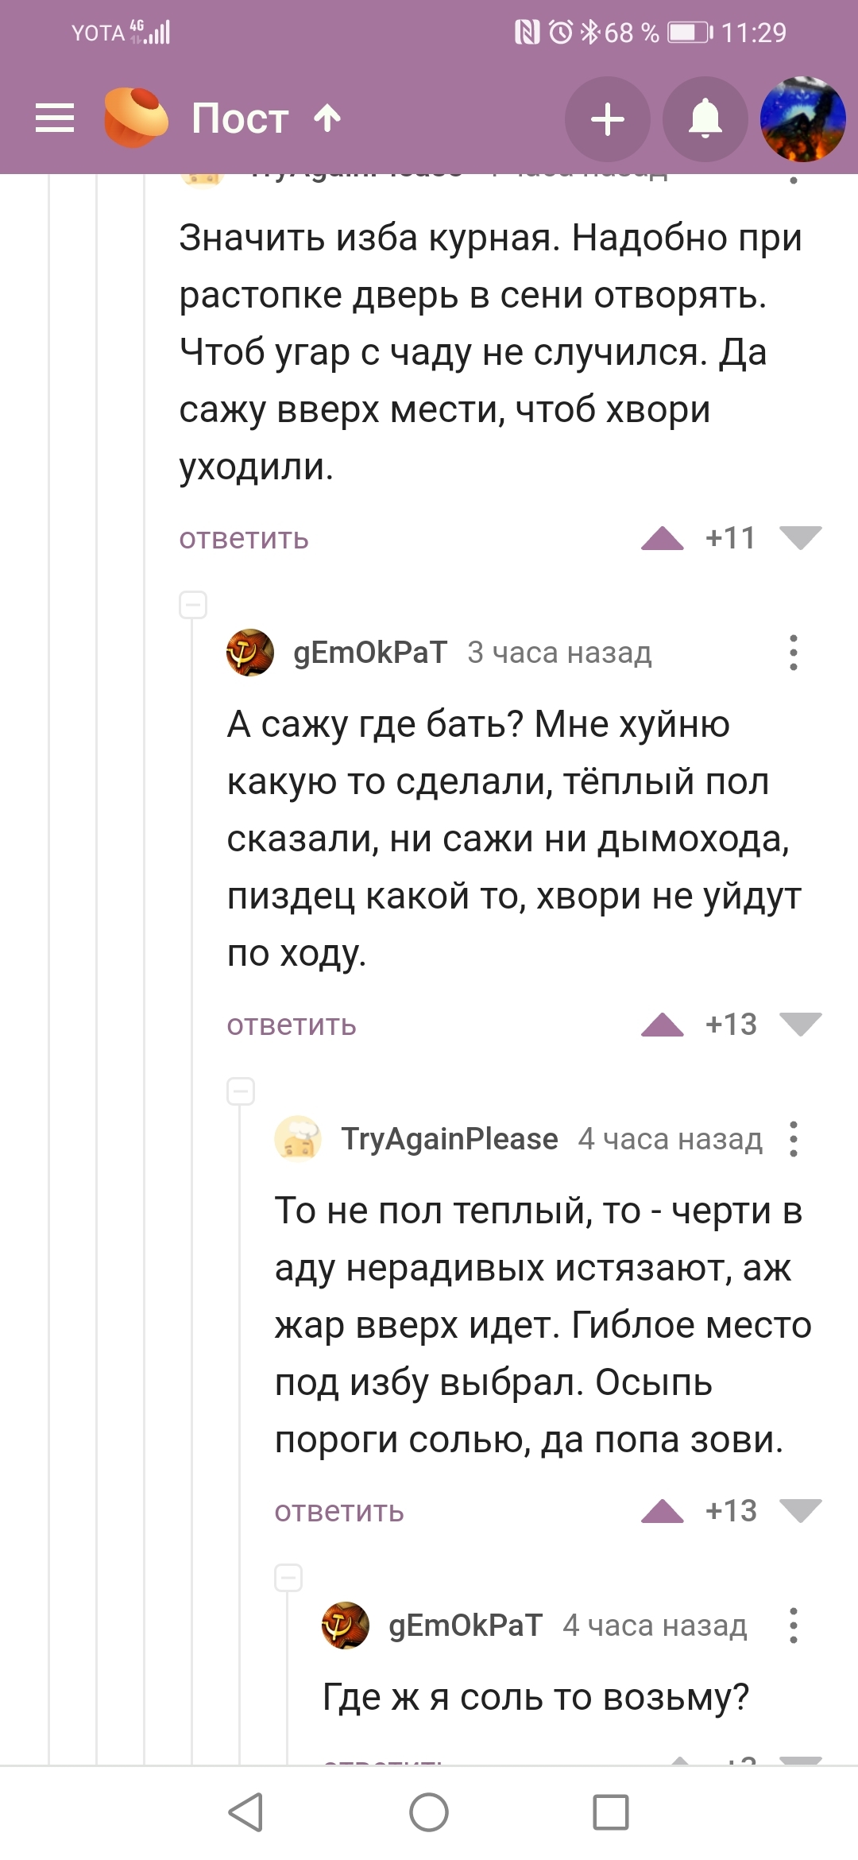Open user profile avatar in header
Viewport: 858px width, 1860px height.
tap(802, 120)
